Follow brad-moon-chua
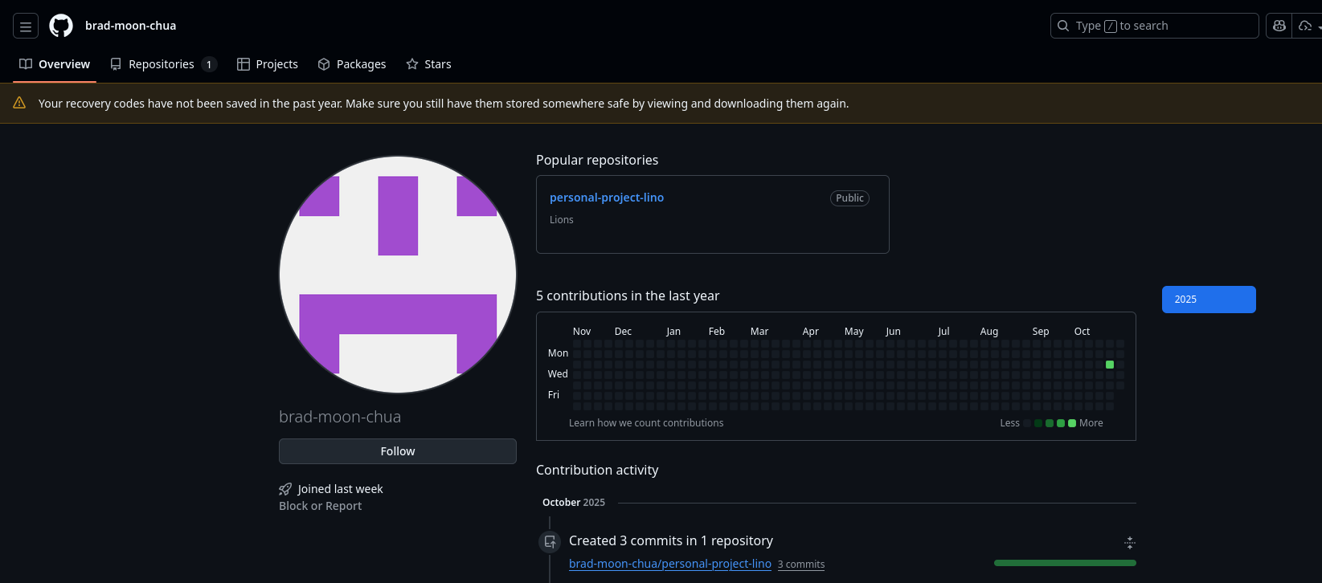Image resolution: width=1322 pixels, height=583 pixels. pos(397,451)
